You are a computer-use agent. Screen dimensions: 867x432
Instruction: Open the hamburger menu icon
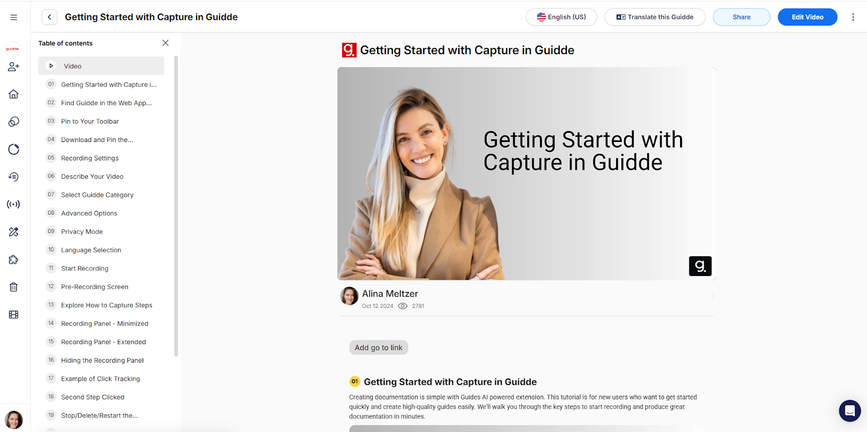(14, 17)
